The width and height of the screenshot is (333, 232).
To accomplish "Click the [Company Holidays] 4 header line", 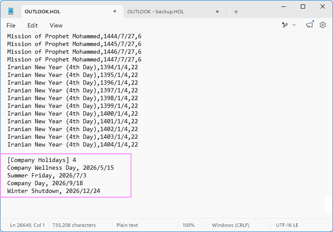I will (x=42, y=160).
